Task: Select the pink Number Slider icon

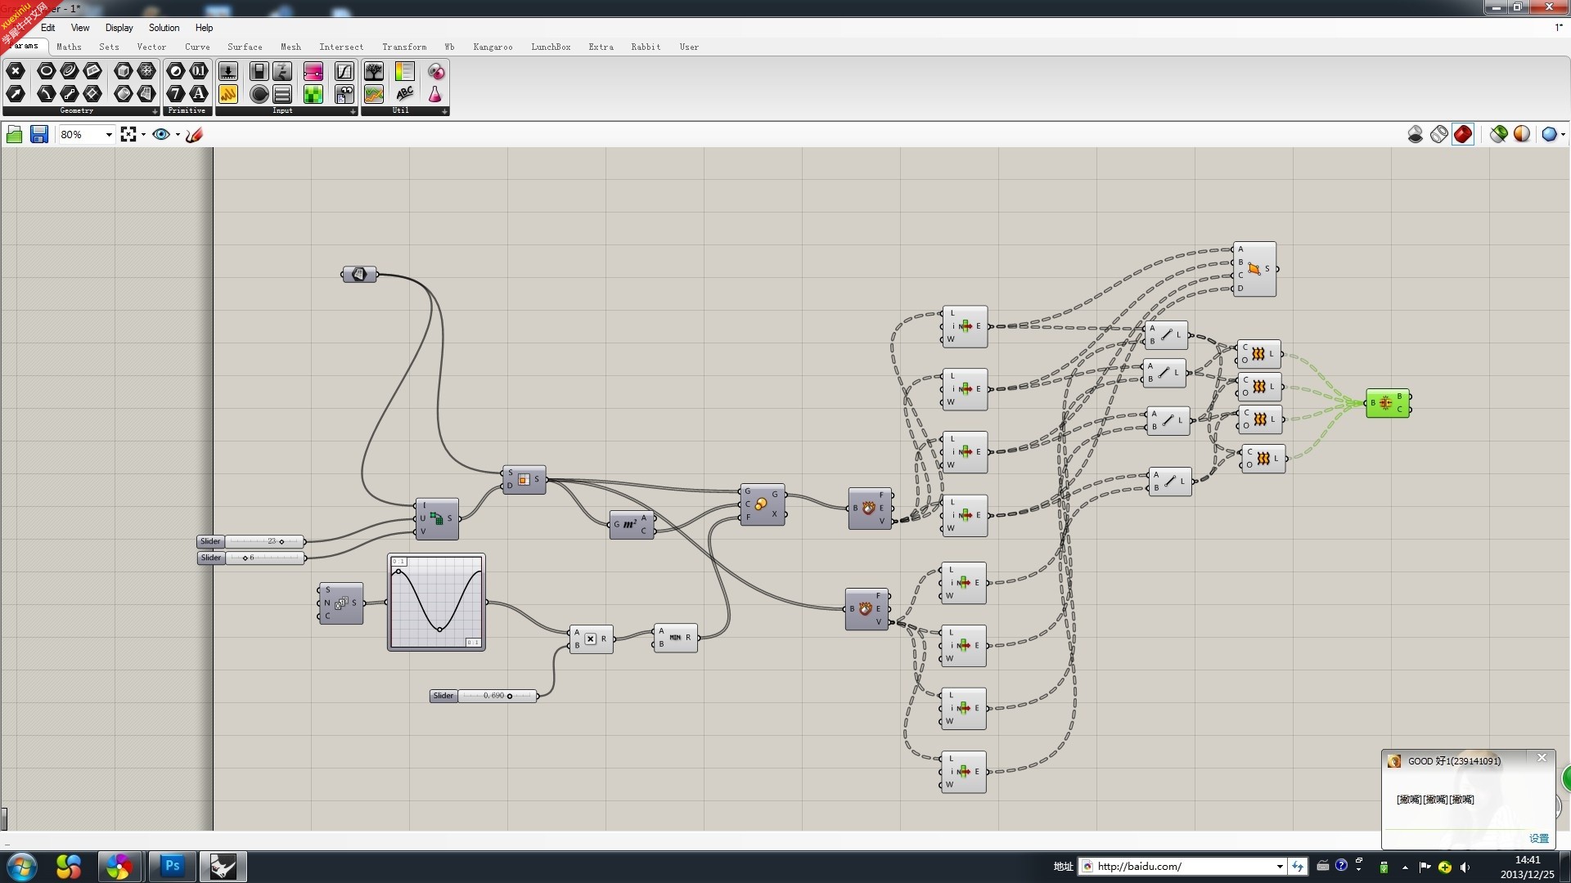Action: [x=313, y=71]
